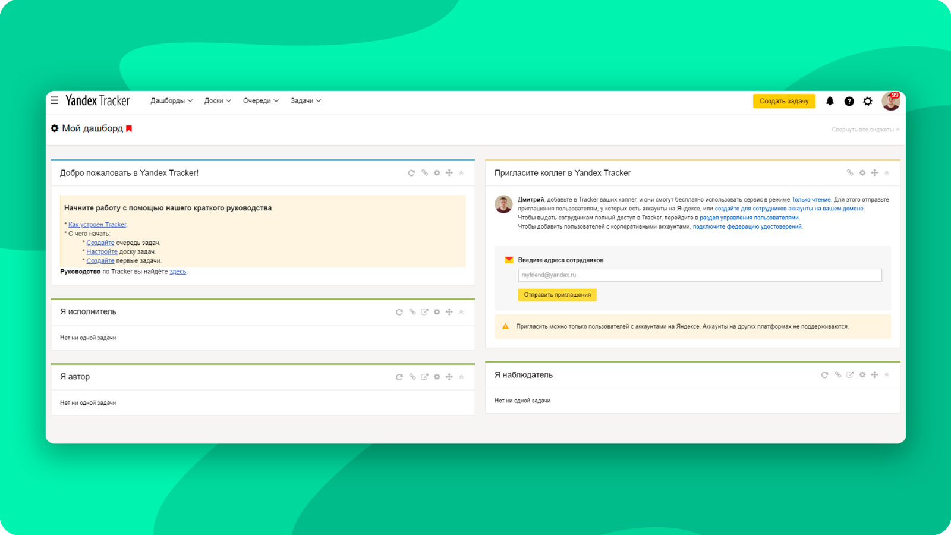Collapse the Добро пожаловать widget
Image resolution: width=951 pixels, height=535 pixels.
click(461, 173)
